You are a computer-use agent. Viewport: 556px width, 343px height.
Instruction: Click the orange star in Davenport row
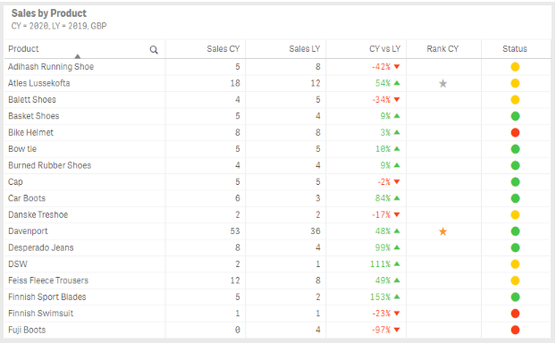pyautogui.click(x=442, y=231)
